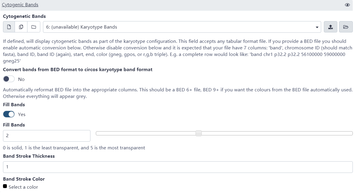This screenshot has height=194, width=354.
Task: Click the Fill Bands number field showing 2
Action: (x=47, y=136)
